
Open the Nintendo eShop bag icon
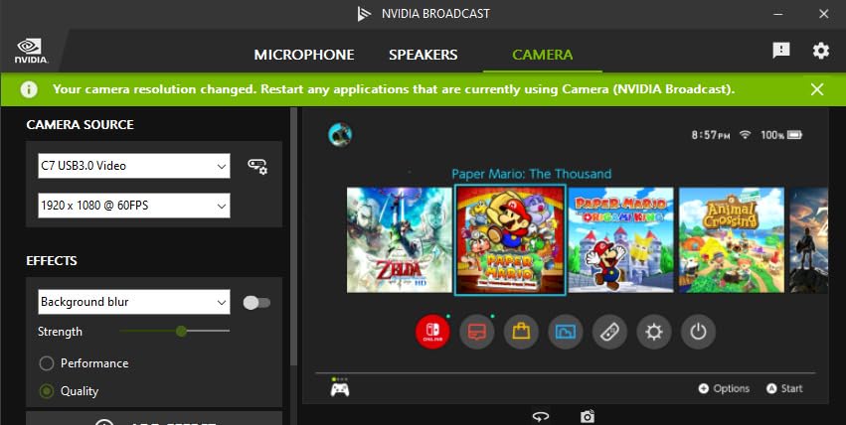point(521,332)
